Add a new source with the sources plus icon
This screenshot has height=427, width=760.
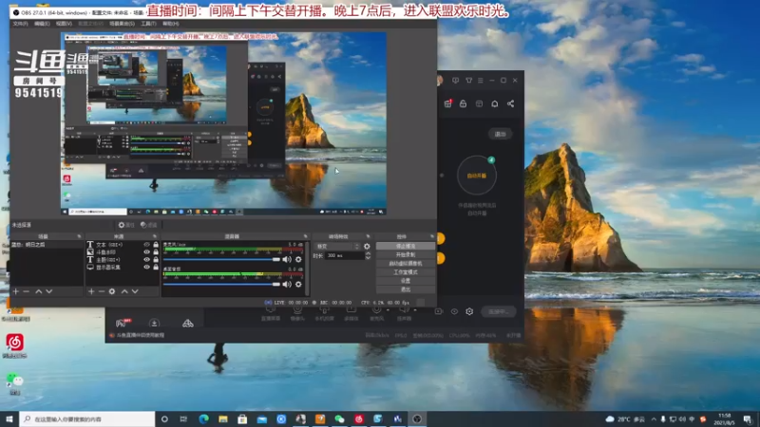tap(91, 291)
